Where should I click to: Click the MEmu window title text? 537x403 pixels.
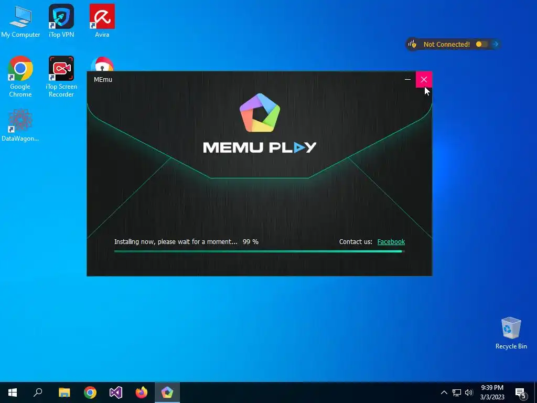[103, 80]
